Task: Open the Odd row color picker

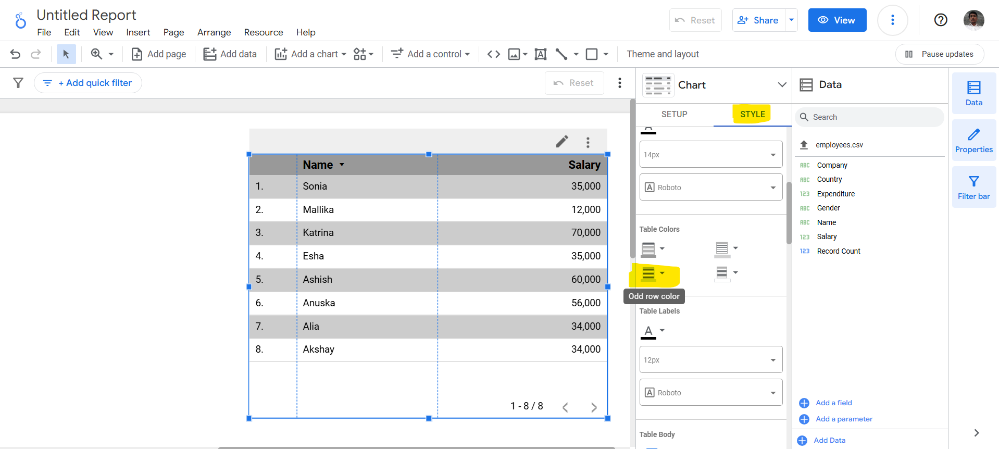Action: coord(653,273)
